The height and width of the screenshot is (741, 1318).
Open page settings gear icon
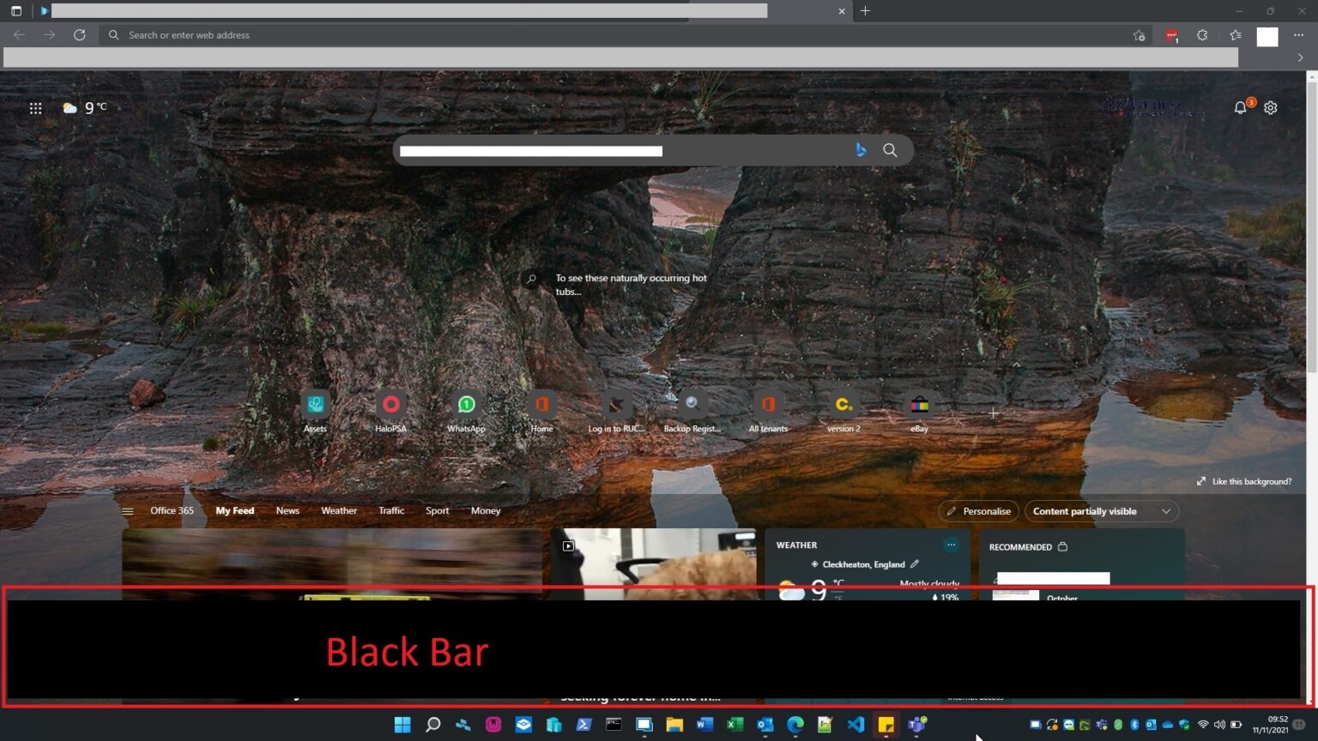point(1271,108)
